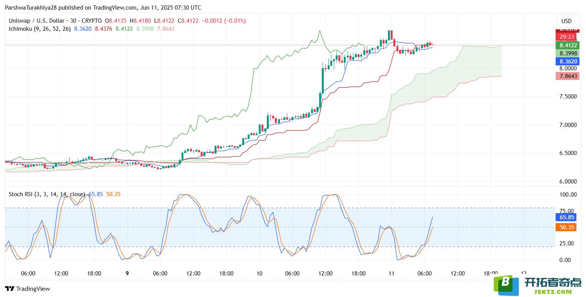Image resolution: width=586 pixels, height=297 pixels.
Task: Click the Stoch RSI (3, 3, 14, 14, close) label
Action: tap(47, 194)
